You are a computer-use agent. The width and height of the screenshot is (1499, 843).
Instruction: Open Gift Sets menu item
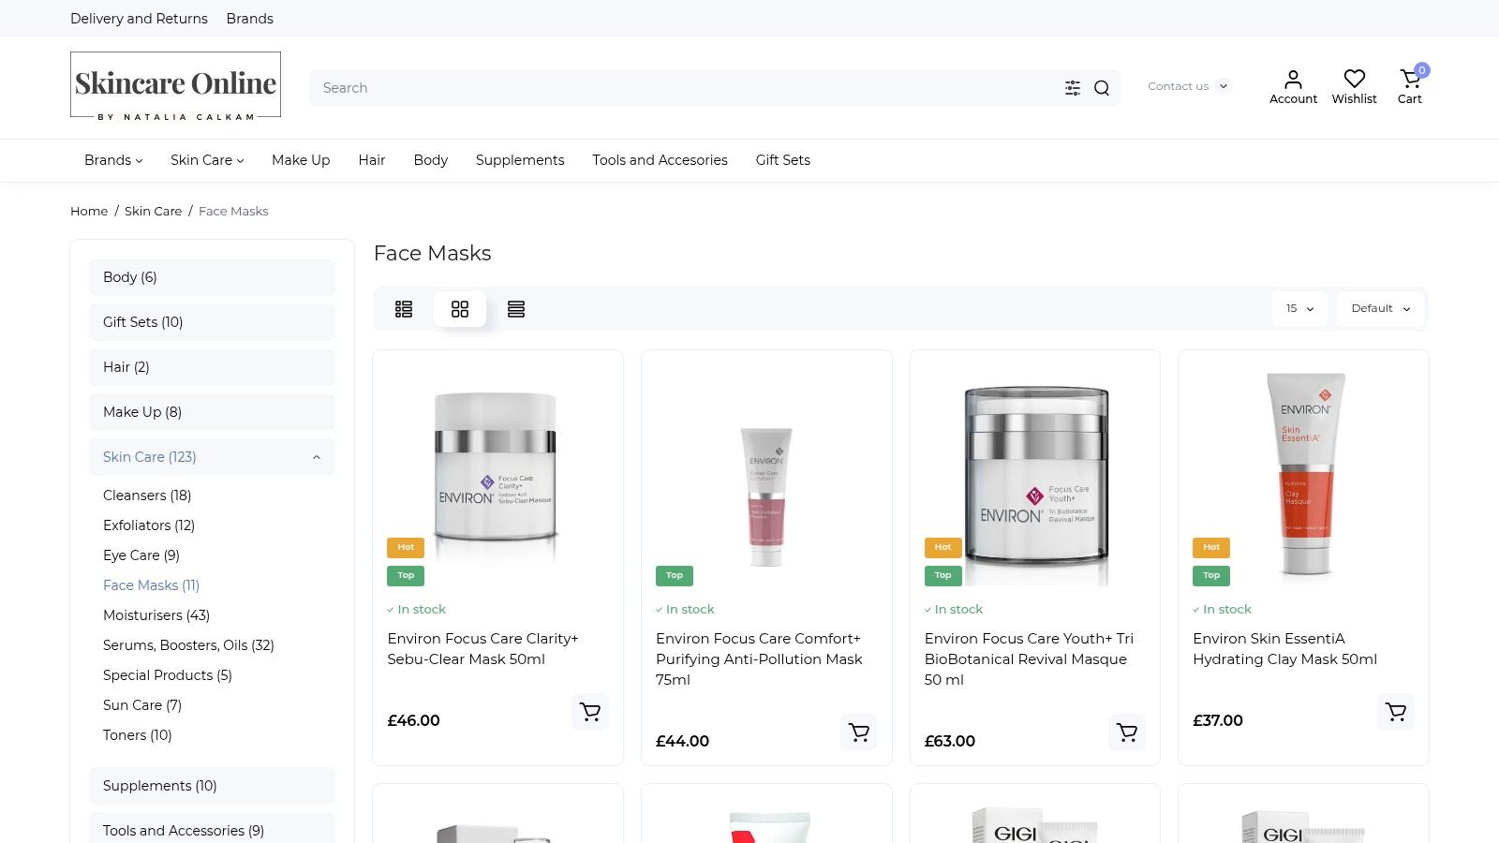click(783, 160)
